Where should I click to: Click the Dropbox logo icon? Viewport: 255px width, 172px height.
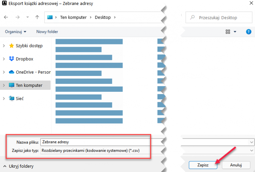click(x=12, y=59)
